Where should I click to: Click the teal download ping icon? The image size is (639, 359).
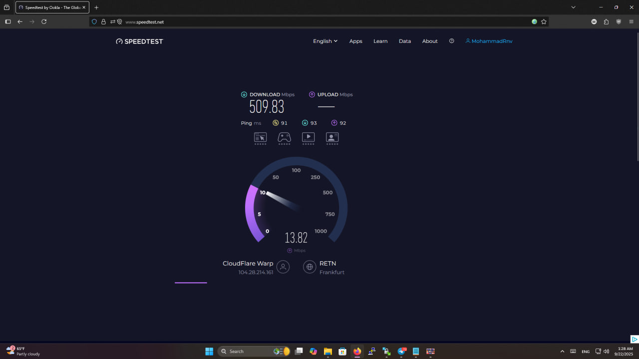coord(305,123)
